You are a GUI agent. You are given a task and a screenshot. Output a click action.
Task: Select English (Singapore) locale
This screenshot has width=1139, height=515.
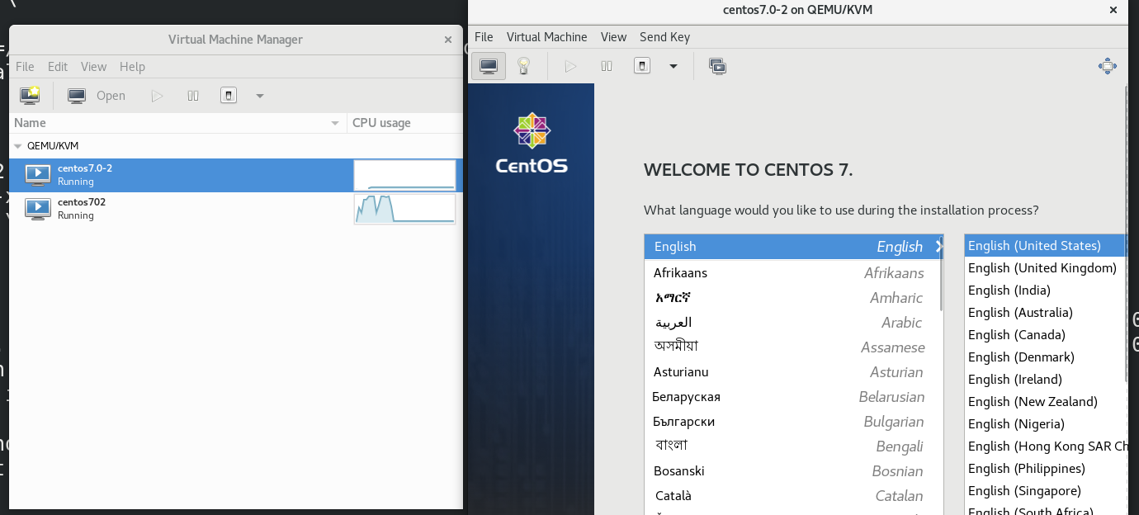tap(1046, 491)
